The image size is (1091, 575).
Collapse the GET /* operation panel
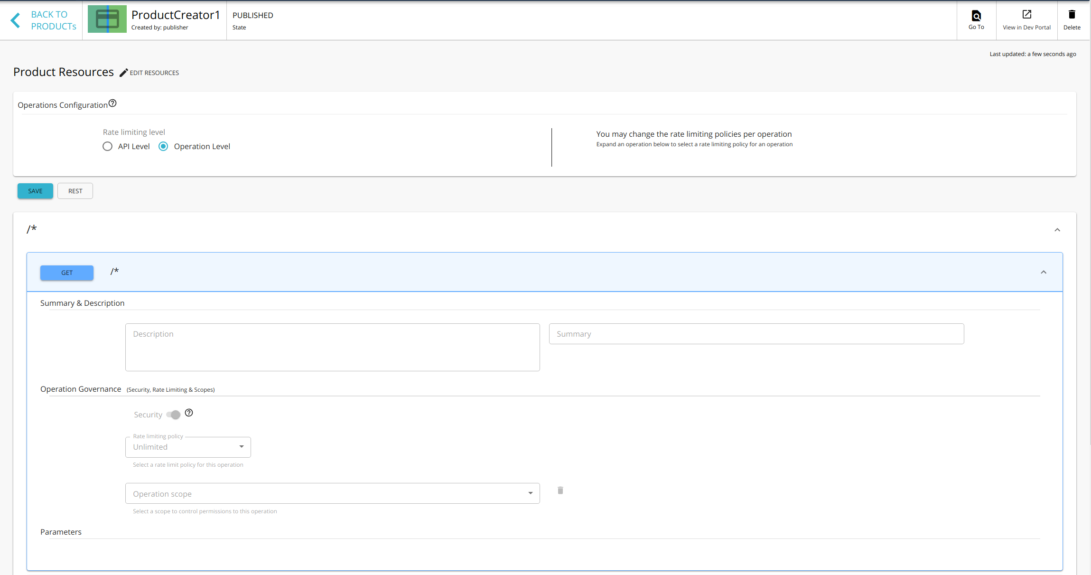[x=1044, y=272]
